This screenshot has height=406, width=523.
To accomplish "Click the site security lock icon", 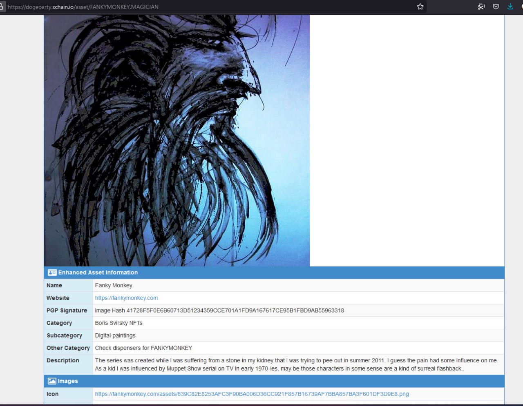I will [2, 7].
